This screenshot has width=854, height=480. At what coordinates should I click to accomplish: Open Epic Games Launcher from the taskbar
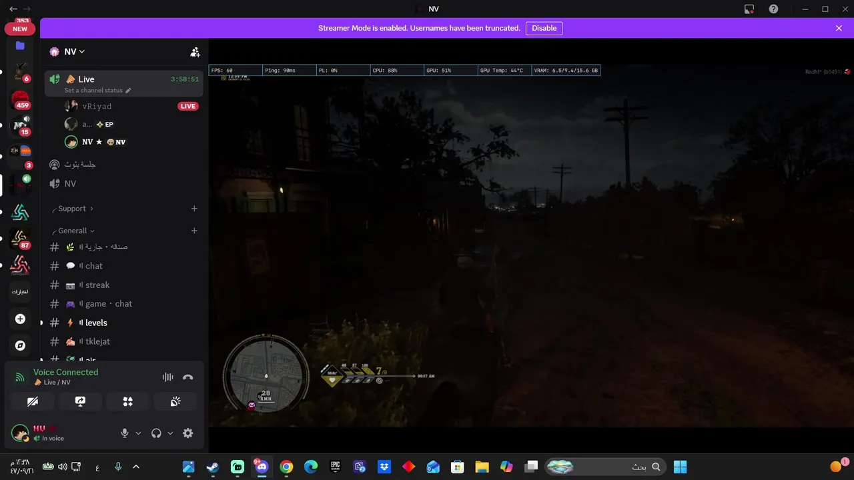pyautogui.click(x=336, y=467)
